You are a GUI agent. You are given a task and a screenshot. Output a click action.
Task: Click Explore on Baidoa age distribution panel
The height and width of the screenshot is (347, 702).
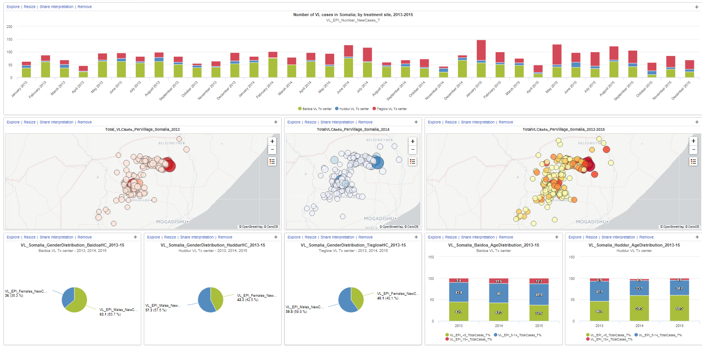click(x=434, y=237)
